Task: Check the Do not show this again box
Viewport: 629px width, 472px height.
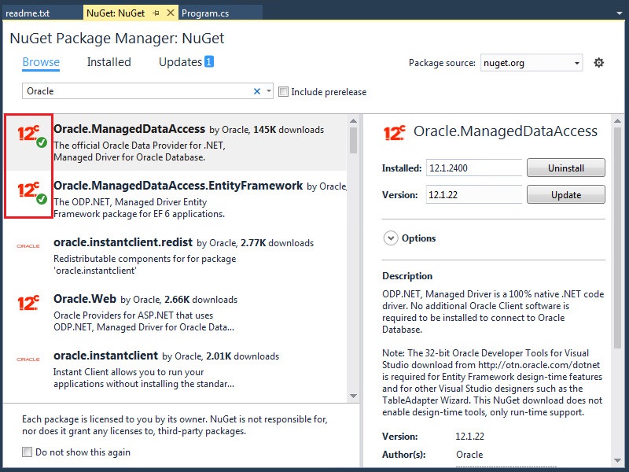Action: pos(26,452)
